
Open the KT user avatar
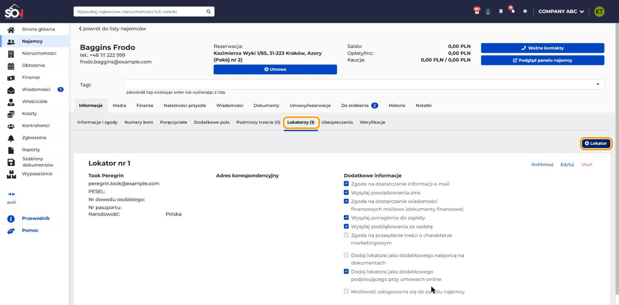pyautogui.click(x=599, y=11)
